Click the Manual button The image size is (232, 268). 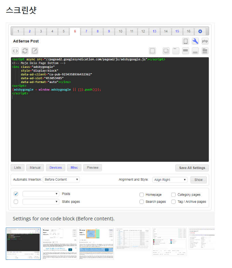click(35, 168)
